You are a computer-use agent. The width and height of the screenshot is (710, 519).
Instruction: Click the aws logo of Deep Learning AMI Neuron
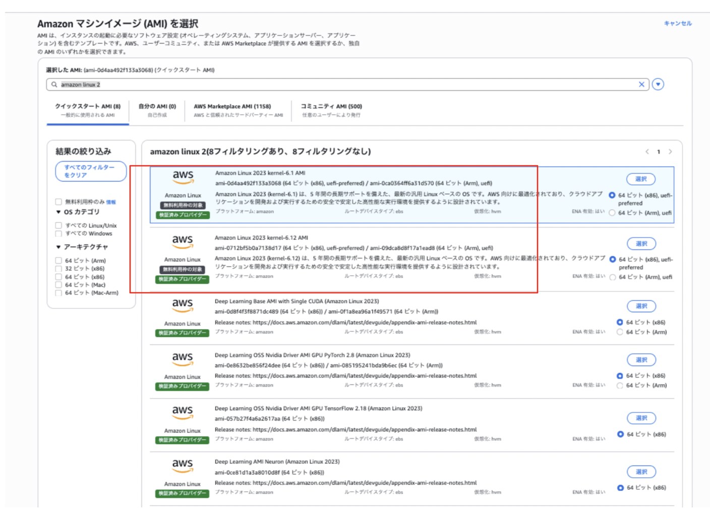click(183, 466)
